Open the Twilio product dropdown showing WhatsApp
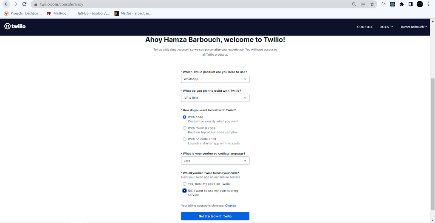Viewport: 435px width, 223px height. (x=215, y=79)
